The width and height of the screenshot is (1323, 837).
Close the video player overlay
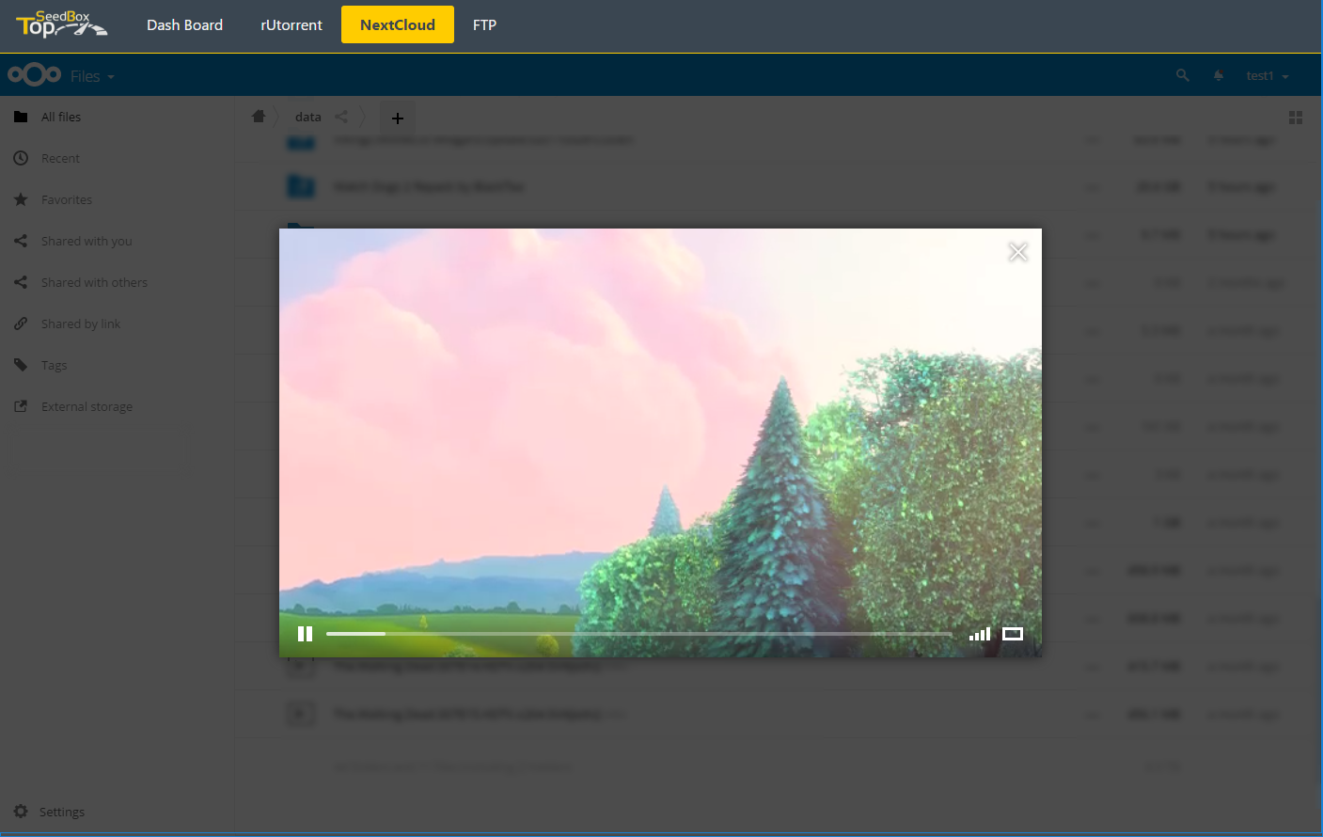tap(1017, 252)
